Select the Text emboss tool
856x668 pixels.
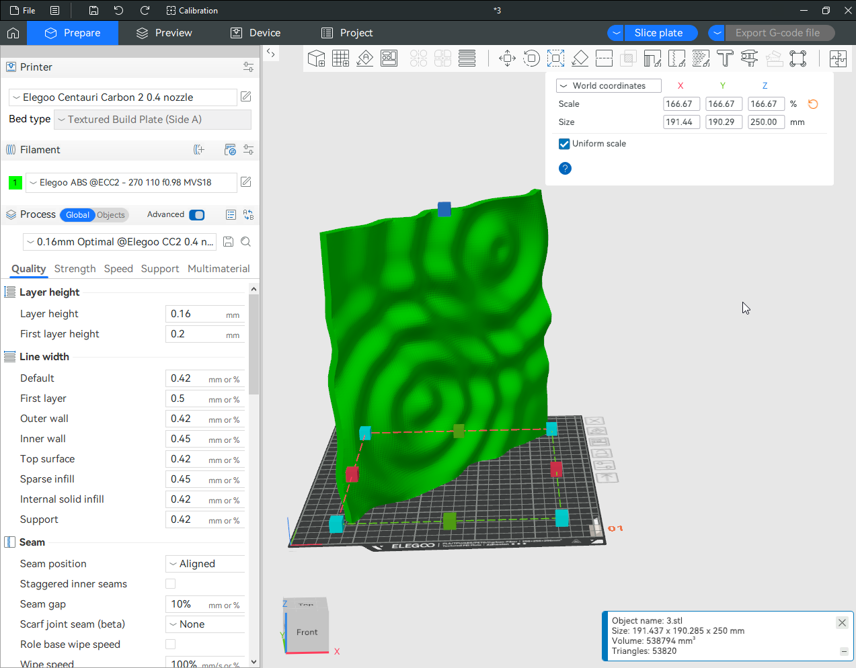726,58
